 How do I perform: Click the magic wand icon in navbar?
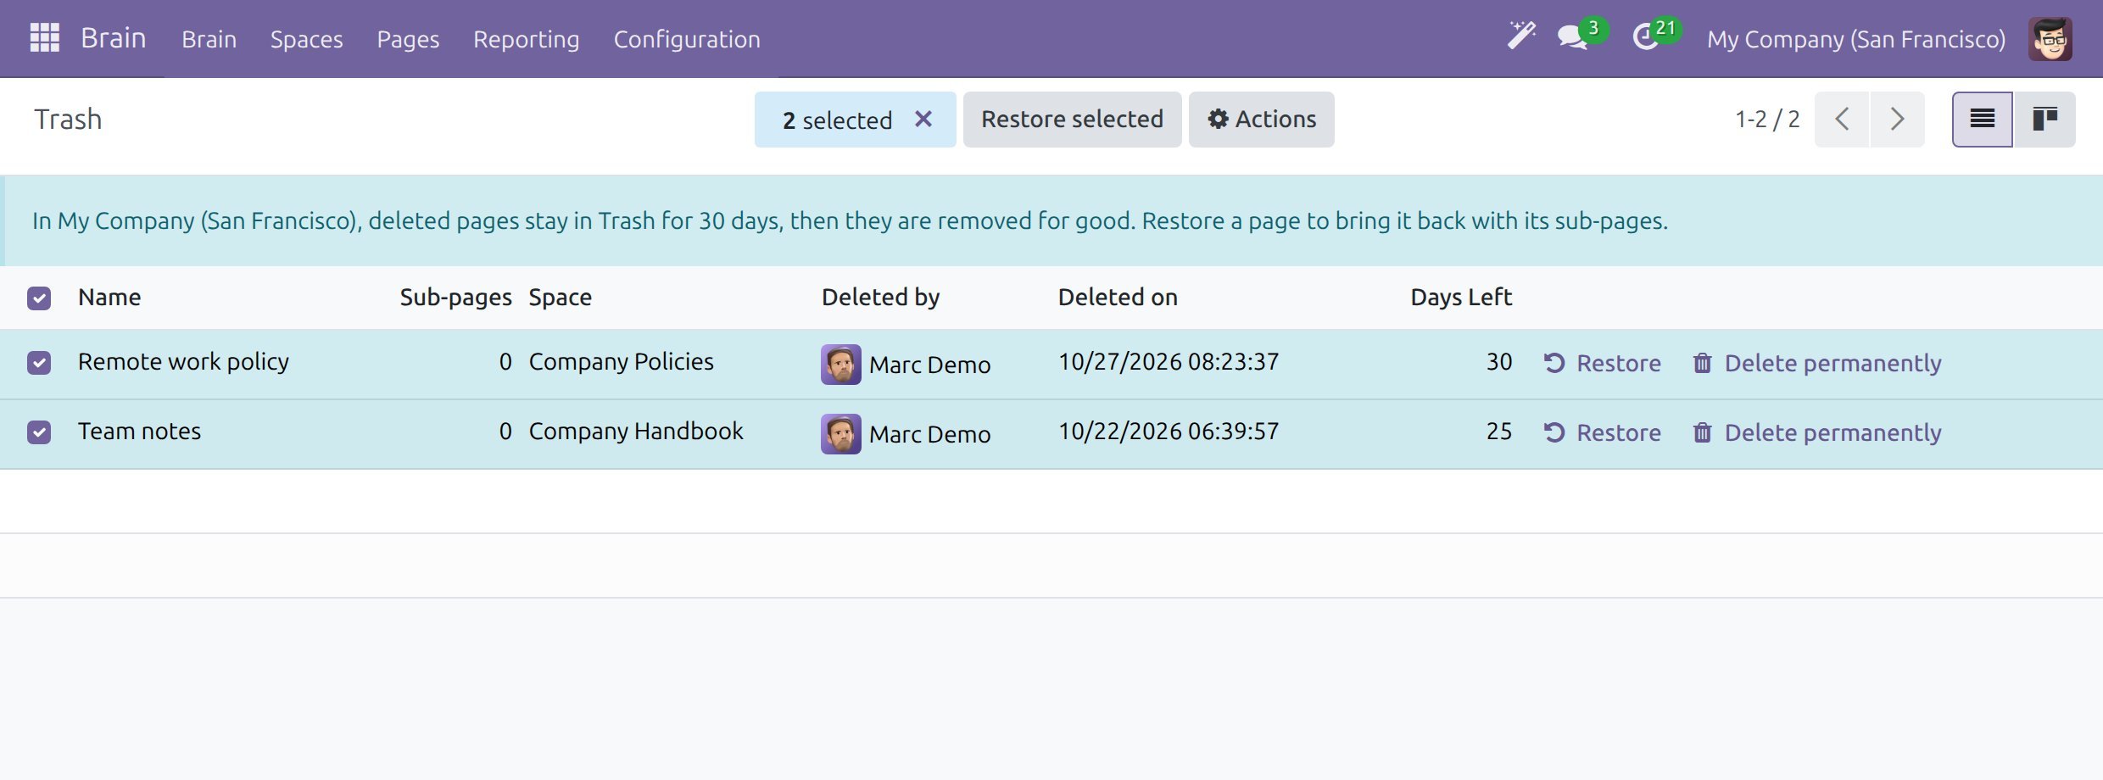click(x=1521, y=36)
